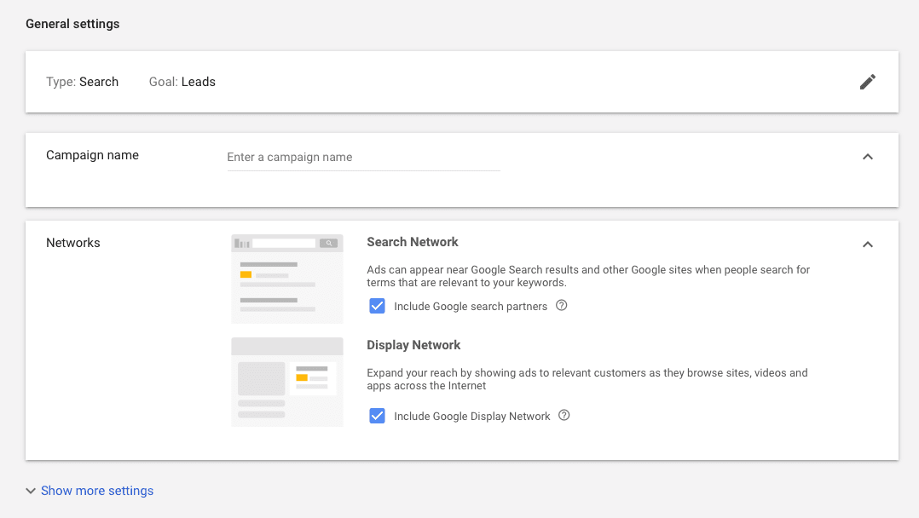Collapse the Campaign name section
The width and height of the screenshot is (919, 518).
point(868,157)
